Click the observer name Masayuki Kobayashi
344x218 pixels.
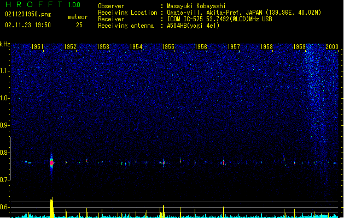pos(196,6)
